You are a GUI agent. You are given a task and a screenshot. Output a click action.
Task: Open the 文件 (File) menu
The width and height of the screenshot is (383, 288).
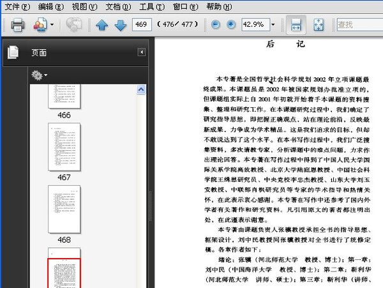(x=17, y=6)
